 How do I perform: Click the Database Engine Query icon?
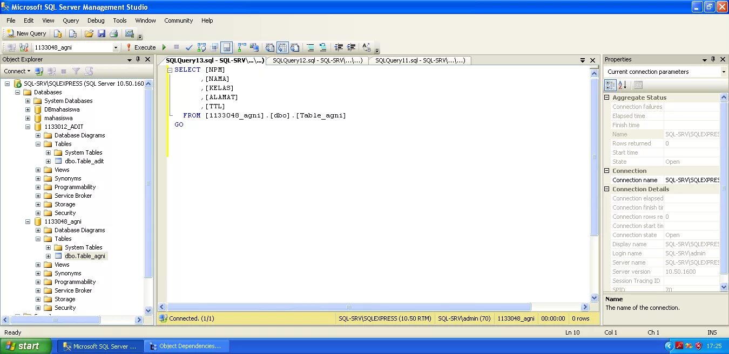[58, 33]
